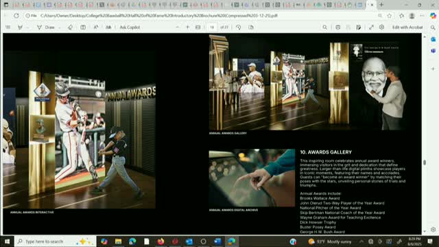Viewport: 439px width, 247px height.
Task: Save the PDF with the Save as icon
Action: (359, 27)
